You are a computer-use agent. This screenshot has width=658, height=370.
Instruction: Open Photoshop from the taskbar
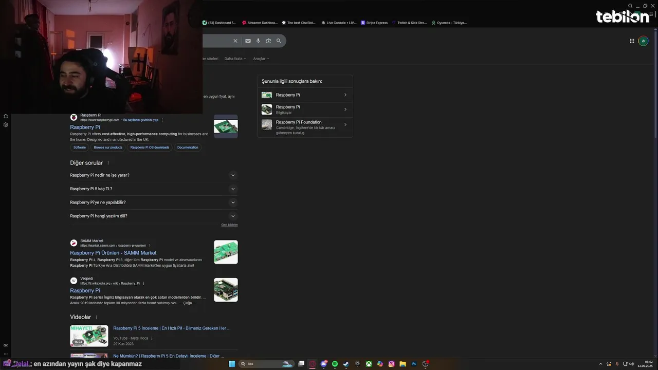[414, 364]
